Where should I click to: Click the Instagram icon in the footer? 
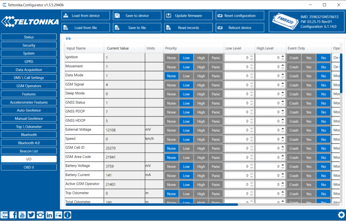[40, 215]
